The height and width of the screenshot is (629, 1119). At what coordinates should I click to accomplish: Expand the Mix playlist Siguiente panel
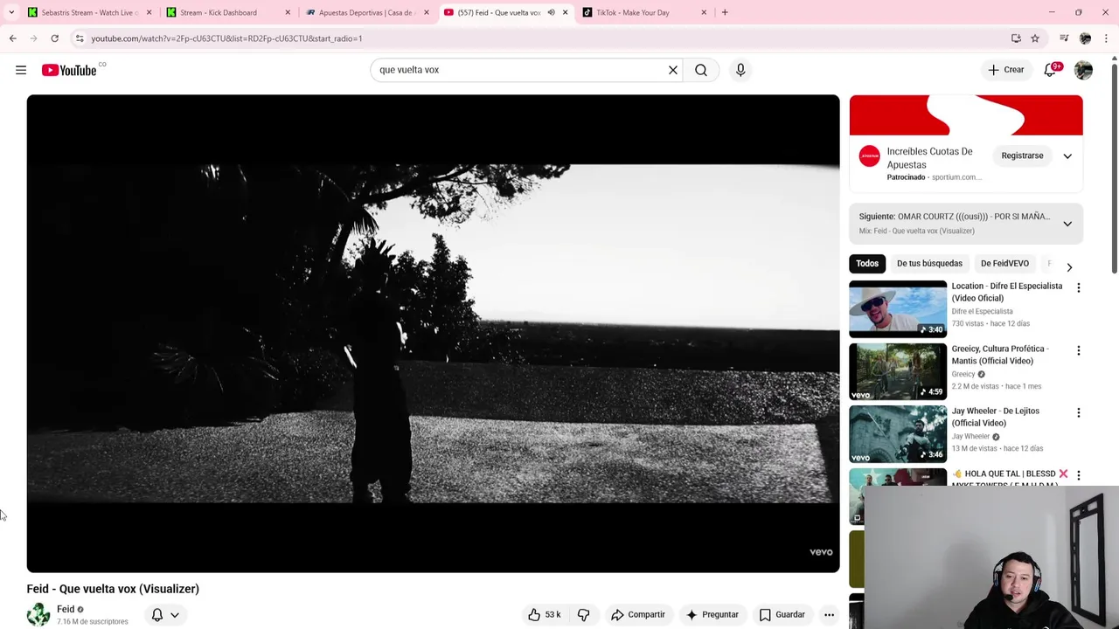pyautogui.click(x=1067, y=224)
